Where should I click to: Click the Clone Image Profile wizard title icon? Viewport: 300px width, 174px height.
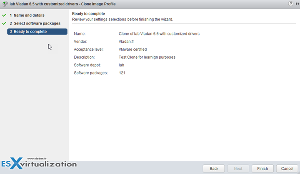click(5, 4)
